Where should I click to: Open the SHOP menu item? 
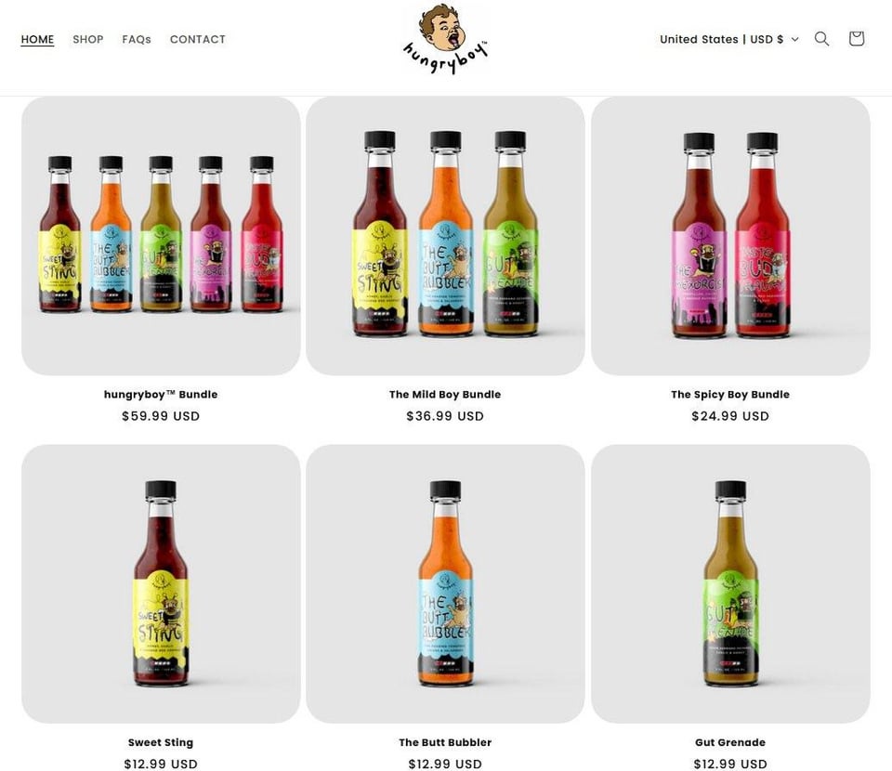click(x=88, y=39)
